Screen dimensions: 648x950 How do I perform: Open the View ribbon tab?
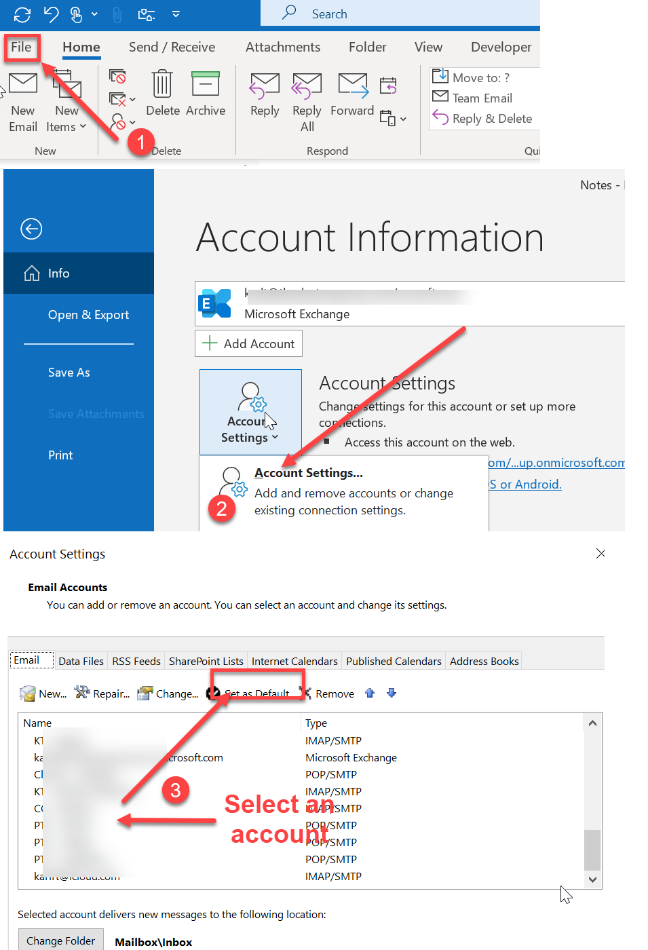(428, 47)
